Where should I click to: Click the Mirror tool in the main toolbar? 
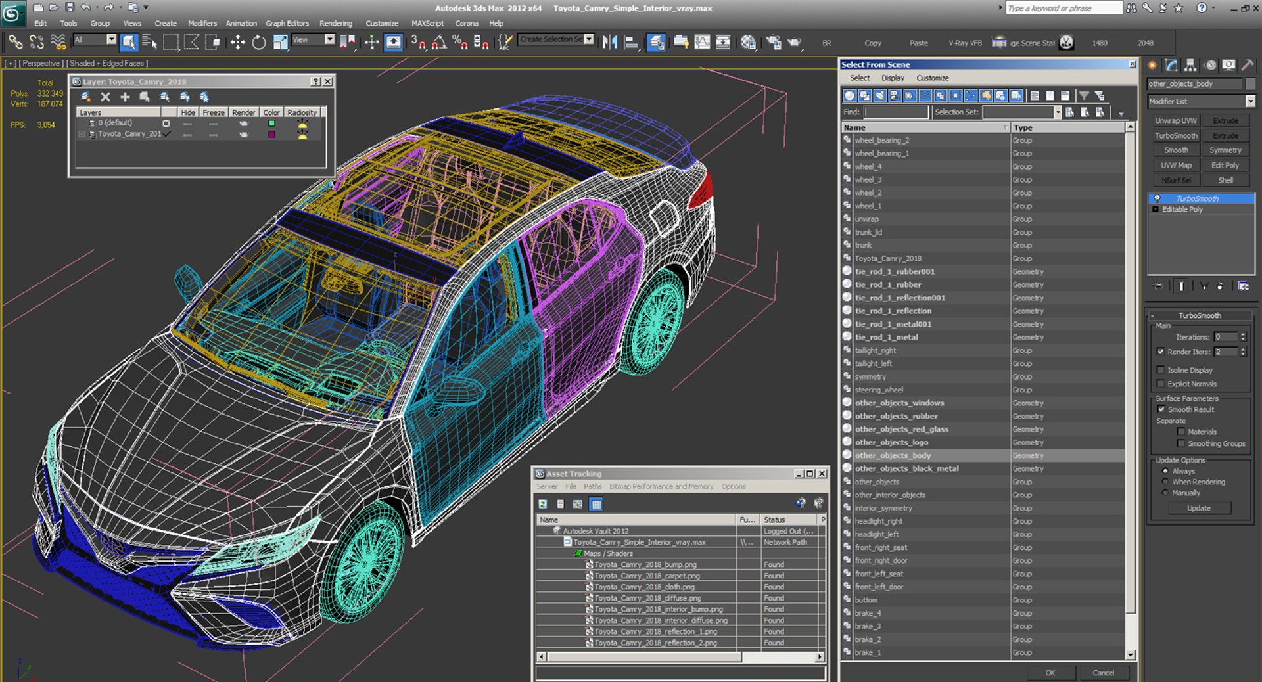click(610, 43)
